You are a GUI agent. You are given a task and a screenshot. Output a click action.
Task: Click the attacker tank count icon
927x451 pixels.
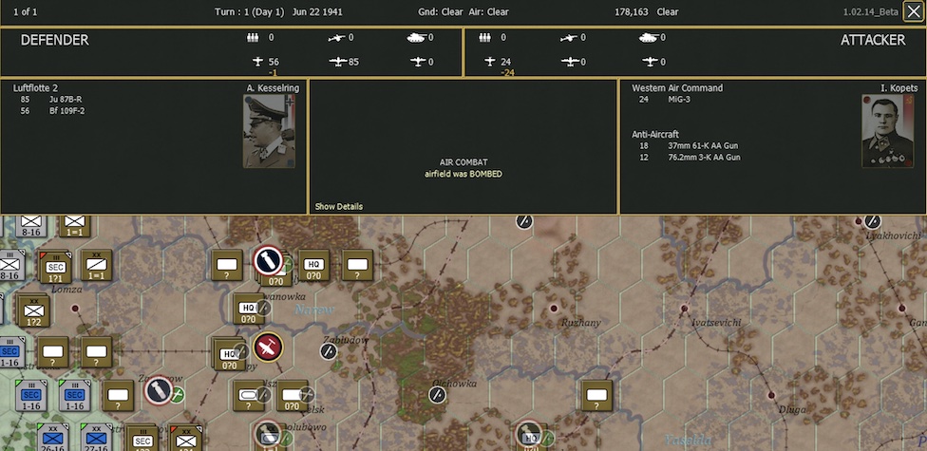pos(649,38)
